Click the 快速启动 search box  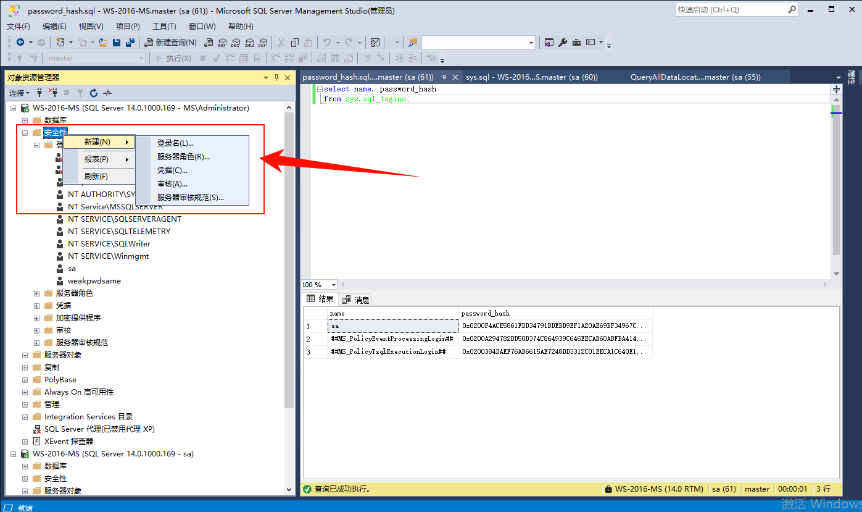click(x=731, y=10)
